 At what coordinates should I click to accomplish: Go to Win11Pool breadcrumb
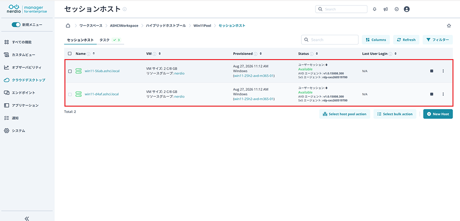click(x=202, y=26)
